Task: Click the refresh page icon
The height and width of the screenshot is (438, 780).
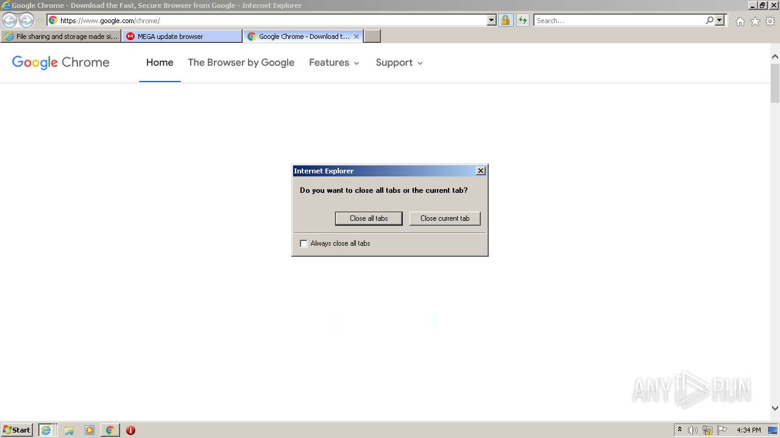Action: pyautogui.click(x=523, y=20)
